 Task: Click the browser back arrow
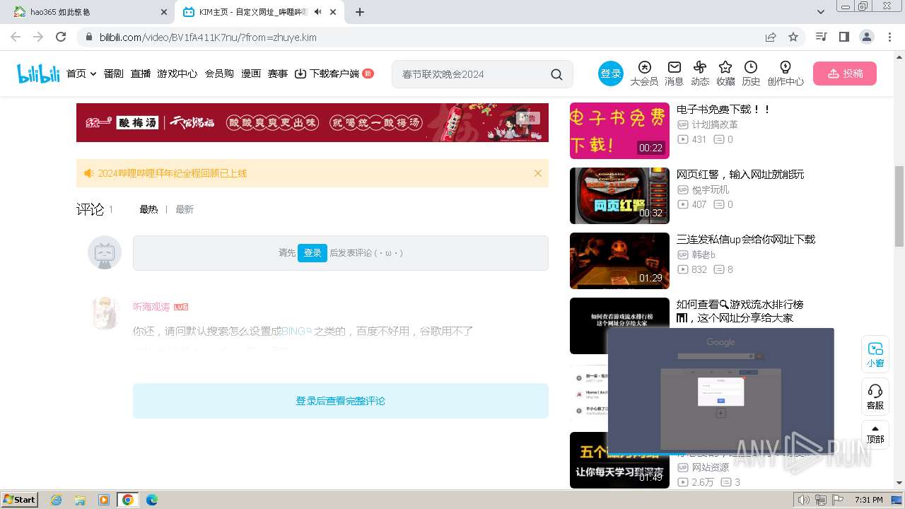click(x=16, y=37)
